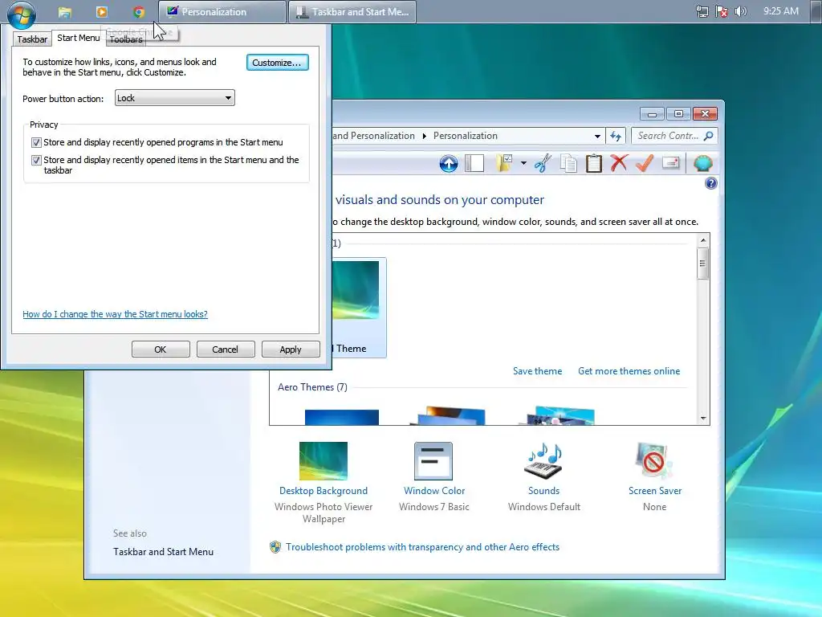Click the orange checkmark Properties icon

point(645,163)
